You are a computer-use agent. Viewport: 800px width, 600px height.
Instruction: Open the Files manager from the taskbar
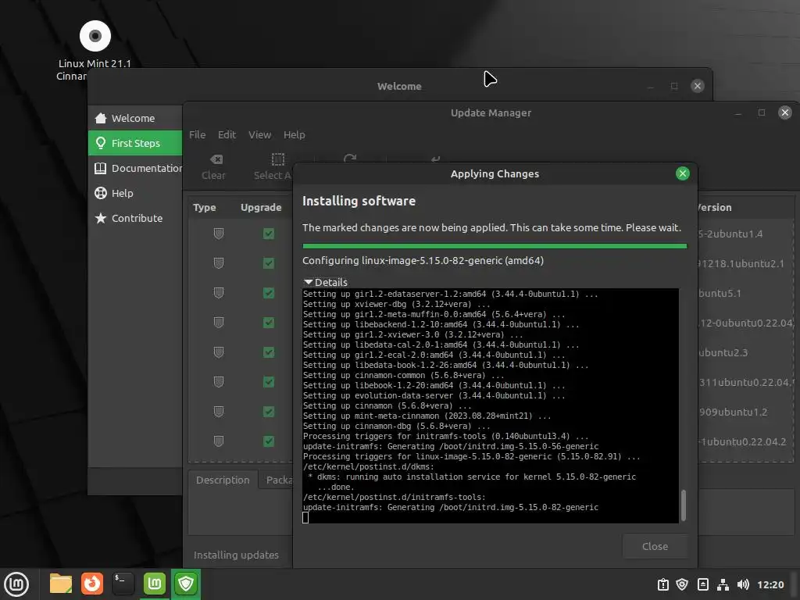[61, 584]
